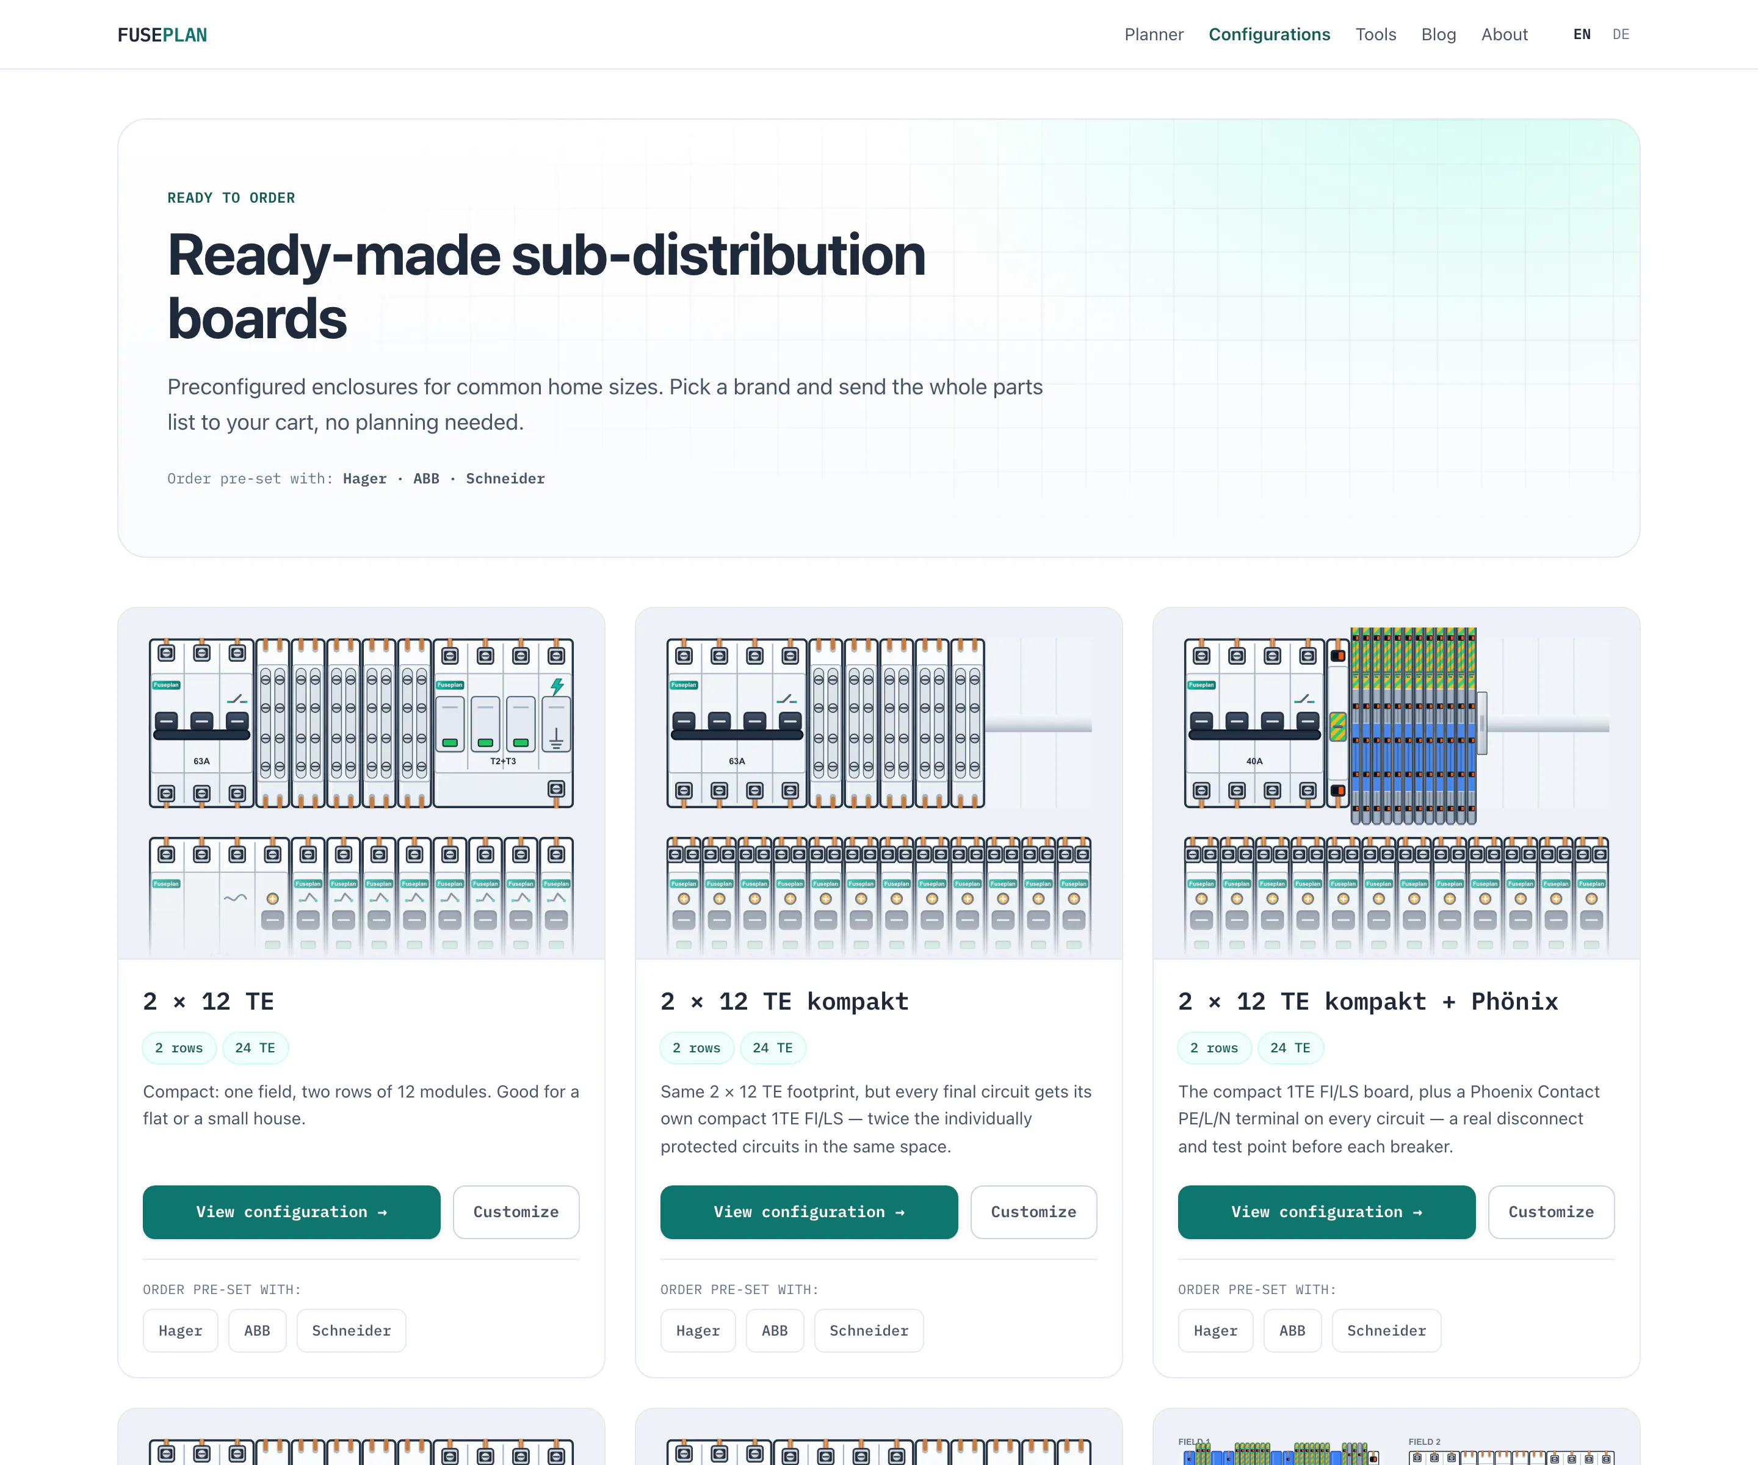Pick Hager for 2 × 12 TE card
Image resolution: width=1758 pixels, height=1465 pixels.
coord(180,1330)
